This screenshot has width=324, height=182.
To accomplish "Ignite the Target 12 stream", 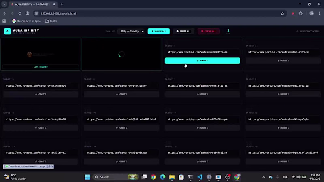I will coord(283,128).
